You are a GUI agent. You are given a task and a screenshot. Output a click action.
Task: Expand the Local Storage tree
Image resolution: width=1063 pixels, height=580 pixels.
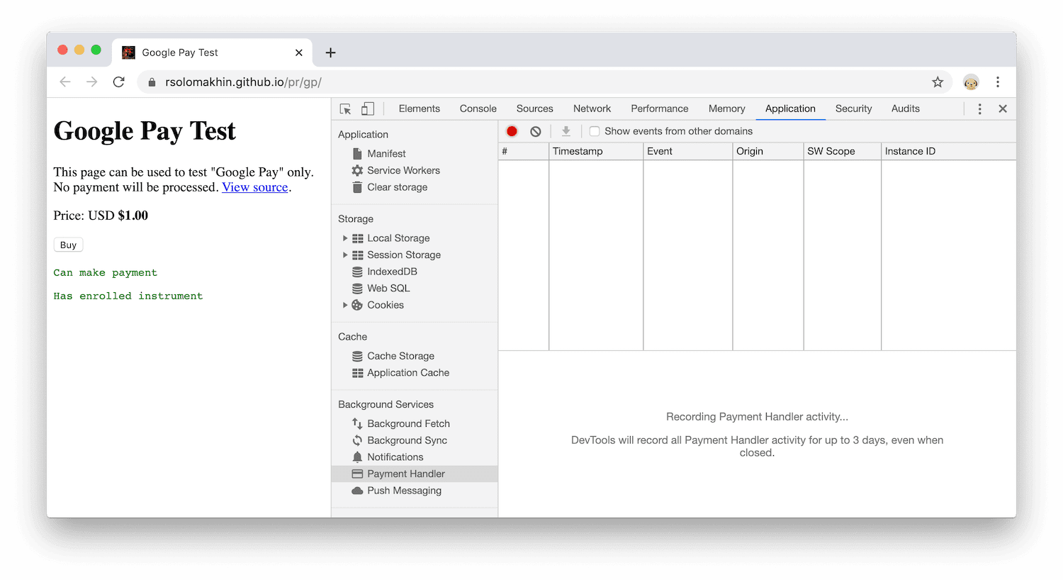tap(345, 238)
